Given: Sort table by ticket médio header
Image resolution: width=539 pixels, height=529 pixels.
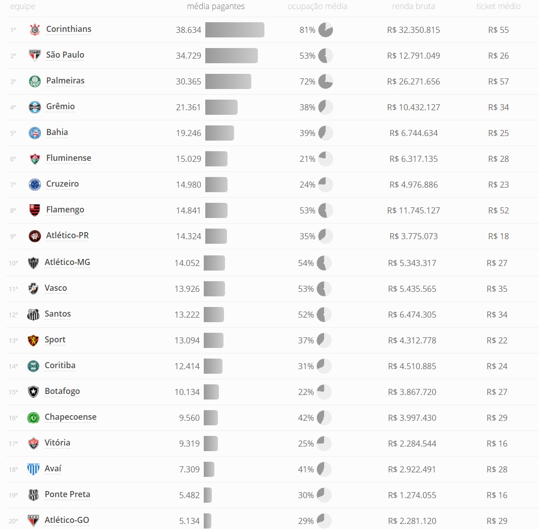Looking at the screenshot, I should (499, 6).
